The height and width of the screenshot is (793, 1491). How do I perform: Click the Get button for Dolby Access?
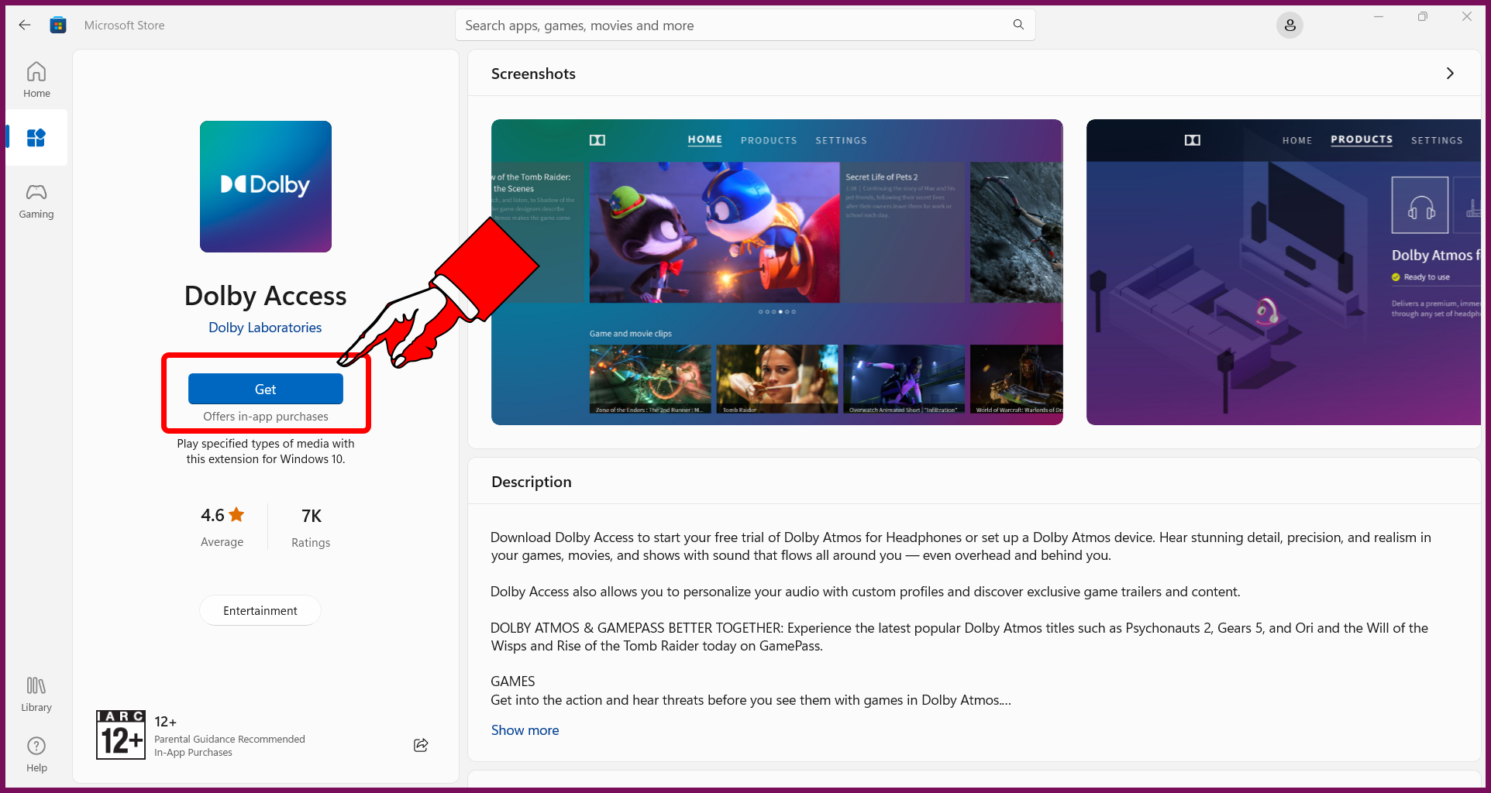click(x=265, y=389)
